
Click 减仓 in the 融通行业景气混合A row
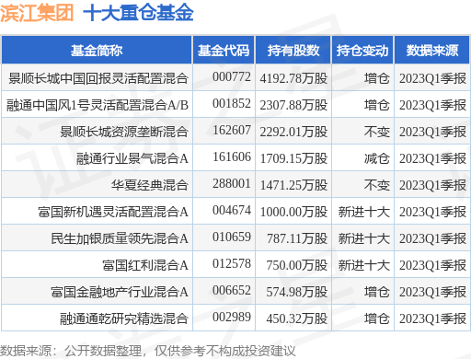[x=377, y=158]
